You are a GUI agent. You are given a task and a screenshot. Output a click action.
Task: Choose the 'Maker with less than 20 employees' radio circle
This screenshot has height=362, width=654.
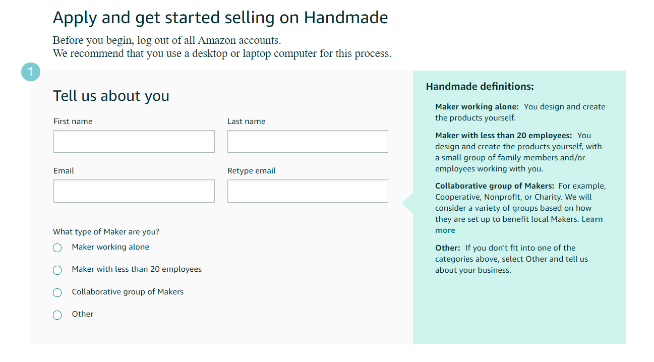57,270
